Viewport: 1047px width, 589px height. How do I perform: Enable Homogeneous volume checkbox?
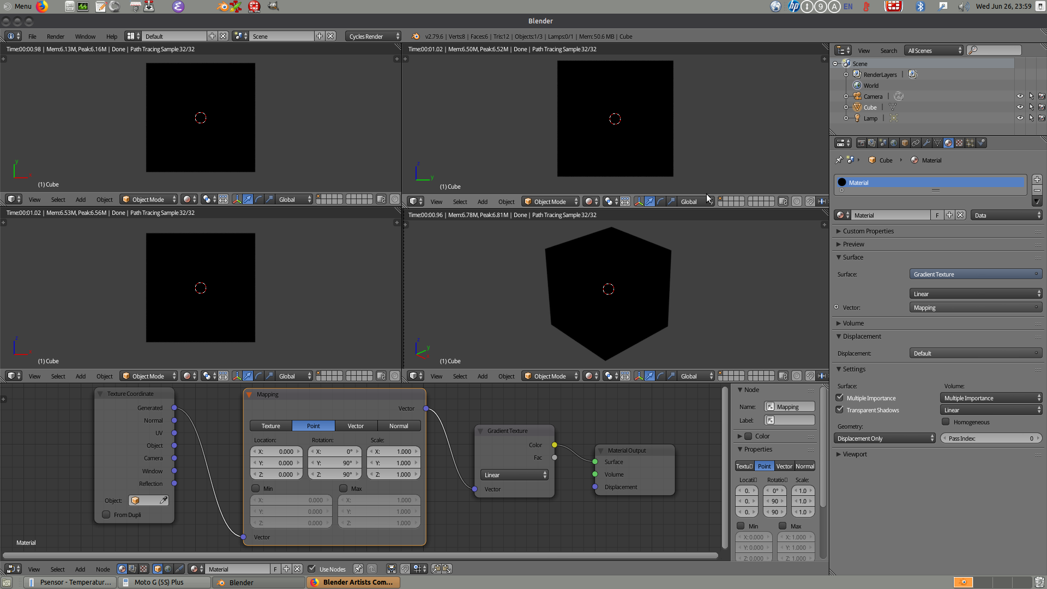[946, 422]
